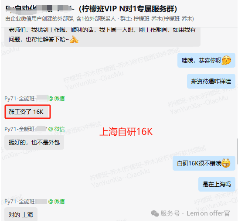This screenshot has height=223, width=238.
Task: Click the @ 微信 tag above 挺好的 message
Action: click(57, 129)
